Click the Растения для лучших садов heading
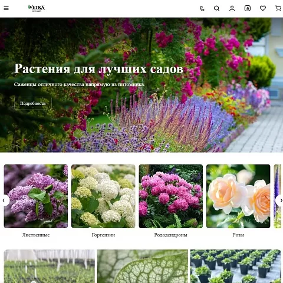 coord(98,69)
